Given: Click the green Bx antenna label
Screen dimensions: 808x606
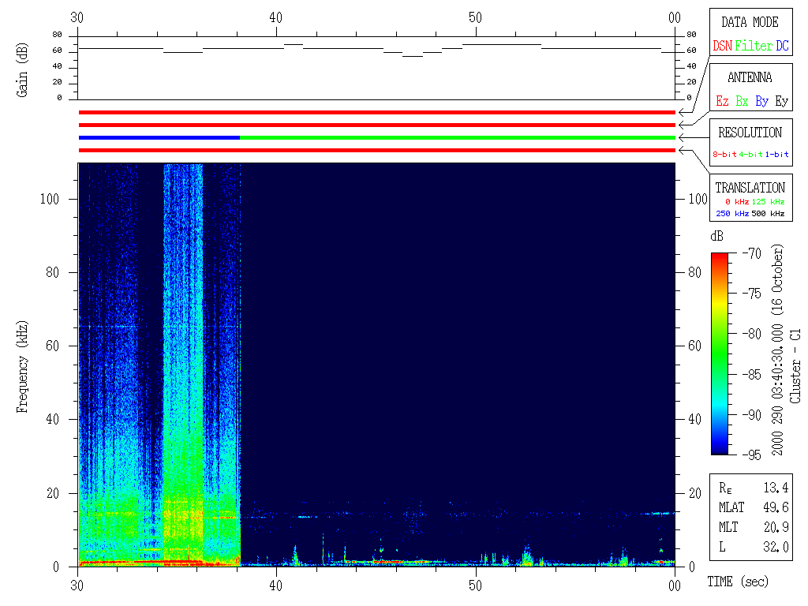Looking at the screenshot, I should click(742, 102).
